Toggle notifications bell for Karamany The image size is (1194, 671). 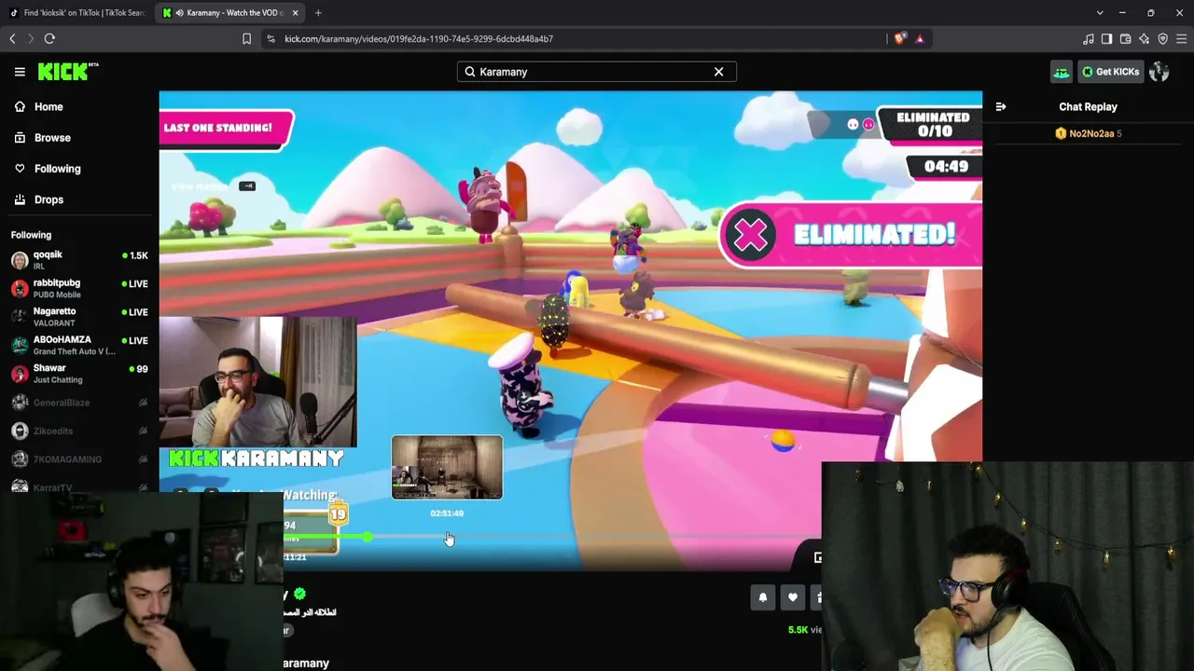[x=763, y=597]
